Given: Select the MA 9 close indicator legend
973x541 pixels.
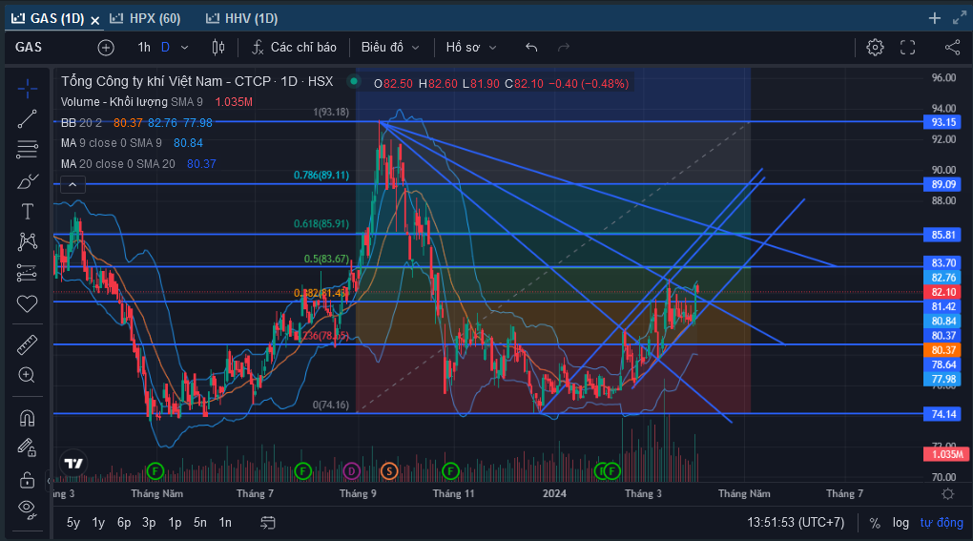Looking at the screenshot, I should click(x=132, y=143).
